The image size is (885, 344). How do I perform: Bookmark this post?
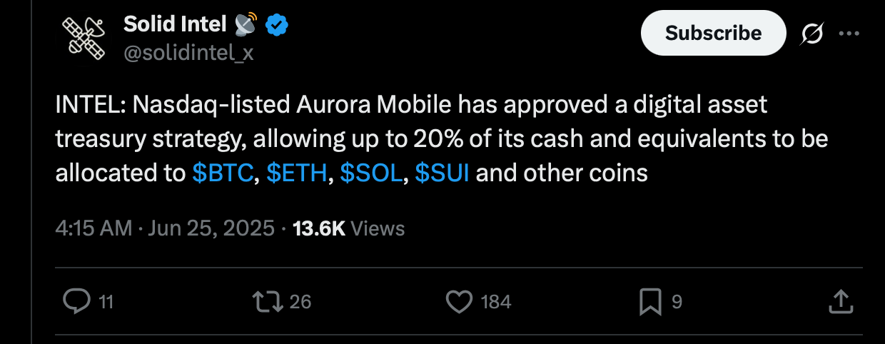[650, 302]
